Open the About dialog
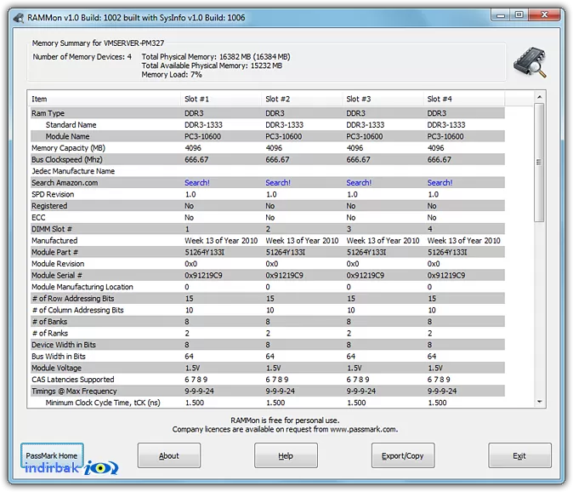 click(x=169, y=455)
